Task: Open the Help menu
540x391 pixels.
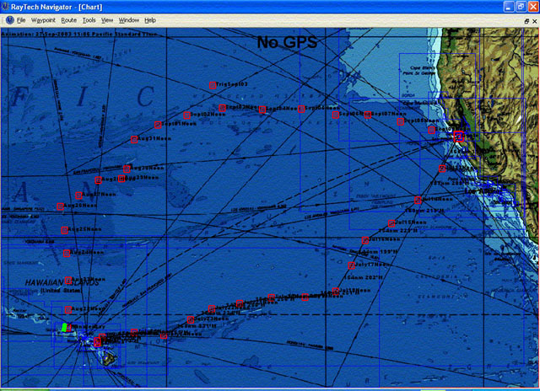Action: tap(150, 19)
